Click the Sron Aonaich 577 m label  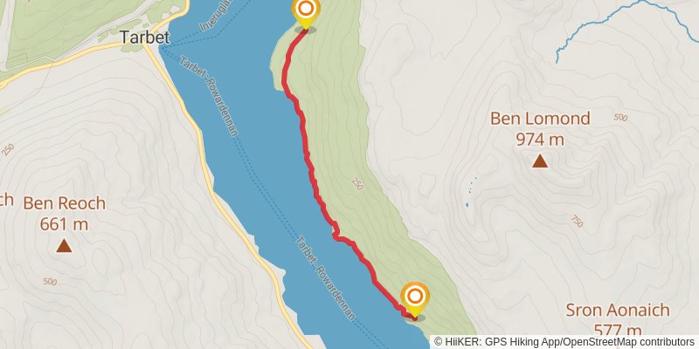pyautogui.click(x=618, y=320)
